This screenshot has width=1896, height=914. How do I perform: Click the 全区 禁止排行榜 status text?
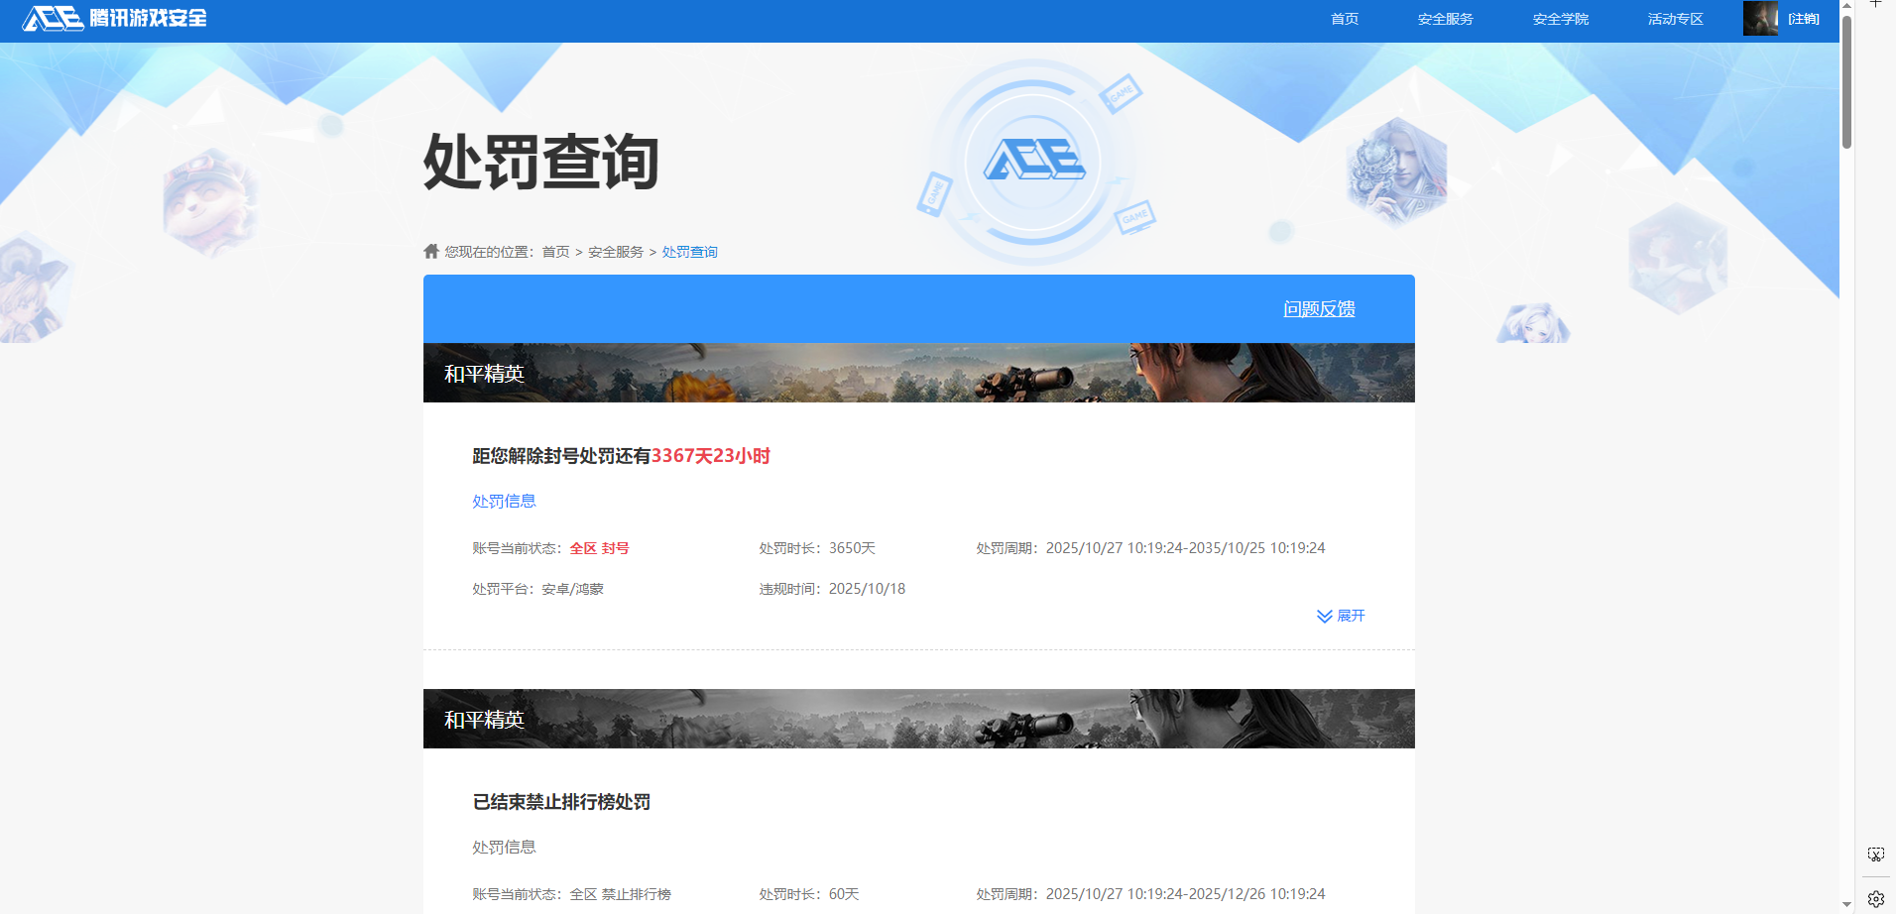pyautogui.click(x=620, y=894)
